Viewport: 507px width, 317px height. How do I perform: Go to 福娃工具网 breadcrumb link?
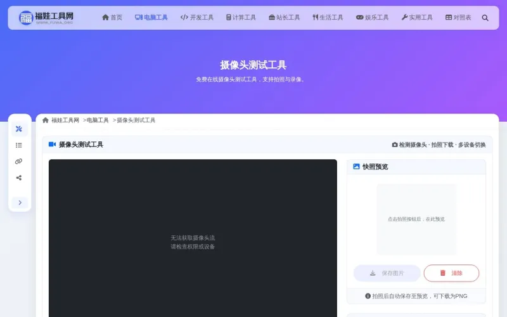(65, 120)
